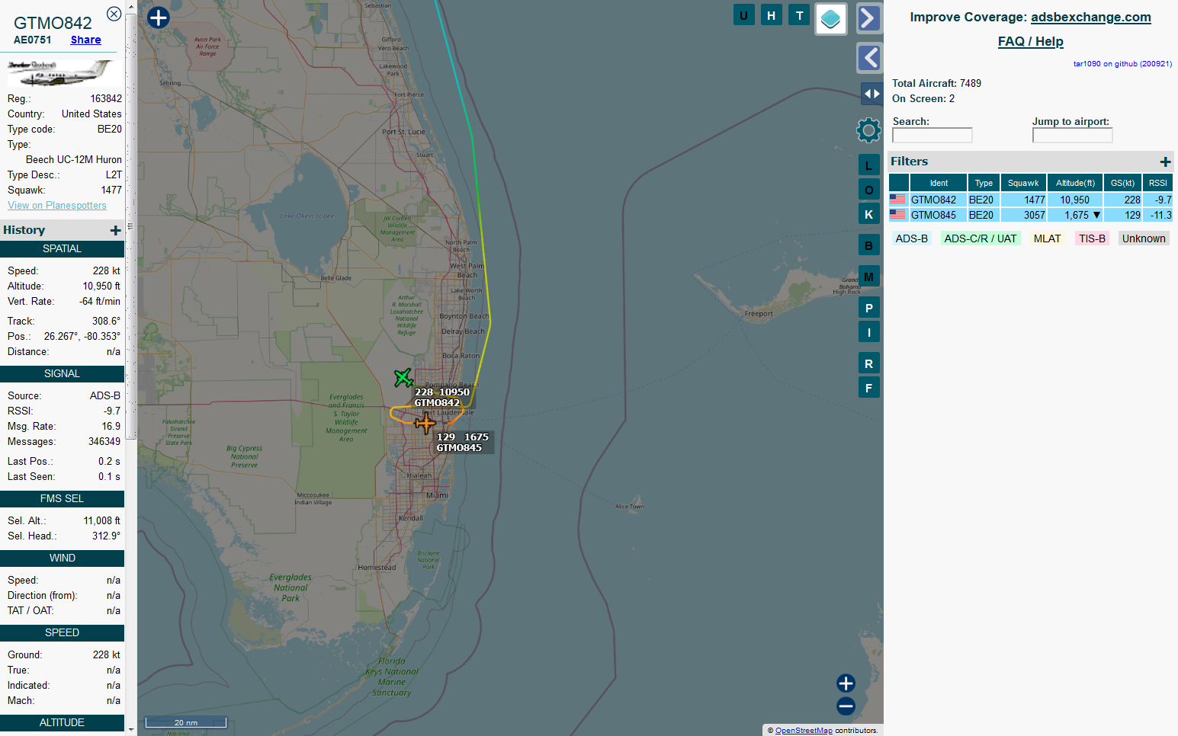Click the blue plus button at map top-left
1178x736 pixels.
click(x=158, y=18)
